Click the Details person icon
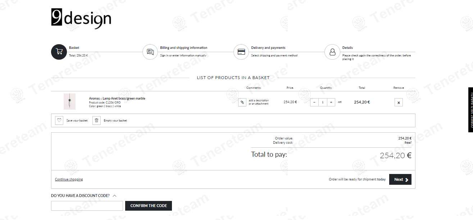The height and width of the screenshot is (220, 473). pos(332,52)
